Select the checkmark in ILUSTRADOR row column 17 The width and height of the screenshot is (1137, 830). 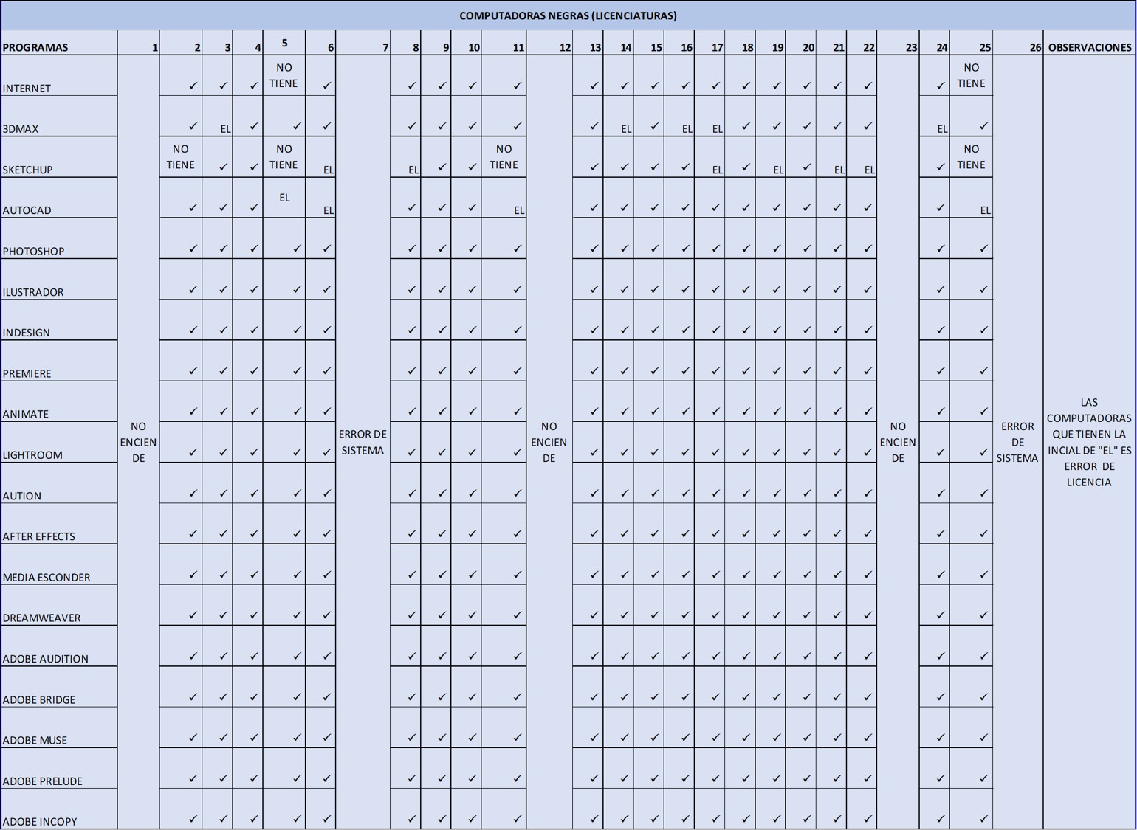pyautogui.click(x=715, y=289)
